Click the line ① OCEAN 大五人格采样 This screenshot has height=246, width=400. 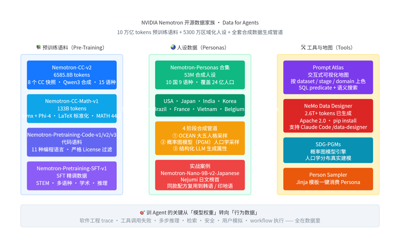pos(200,136)
